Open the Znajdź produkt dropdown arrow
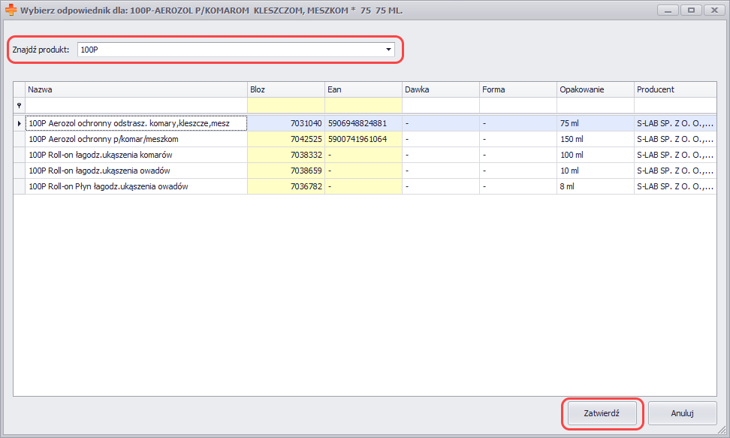The image size is (730, 438). coord(388,50)
